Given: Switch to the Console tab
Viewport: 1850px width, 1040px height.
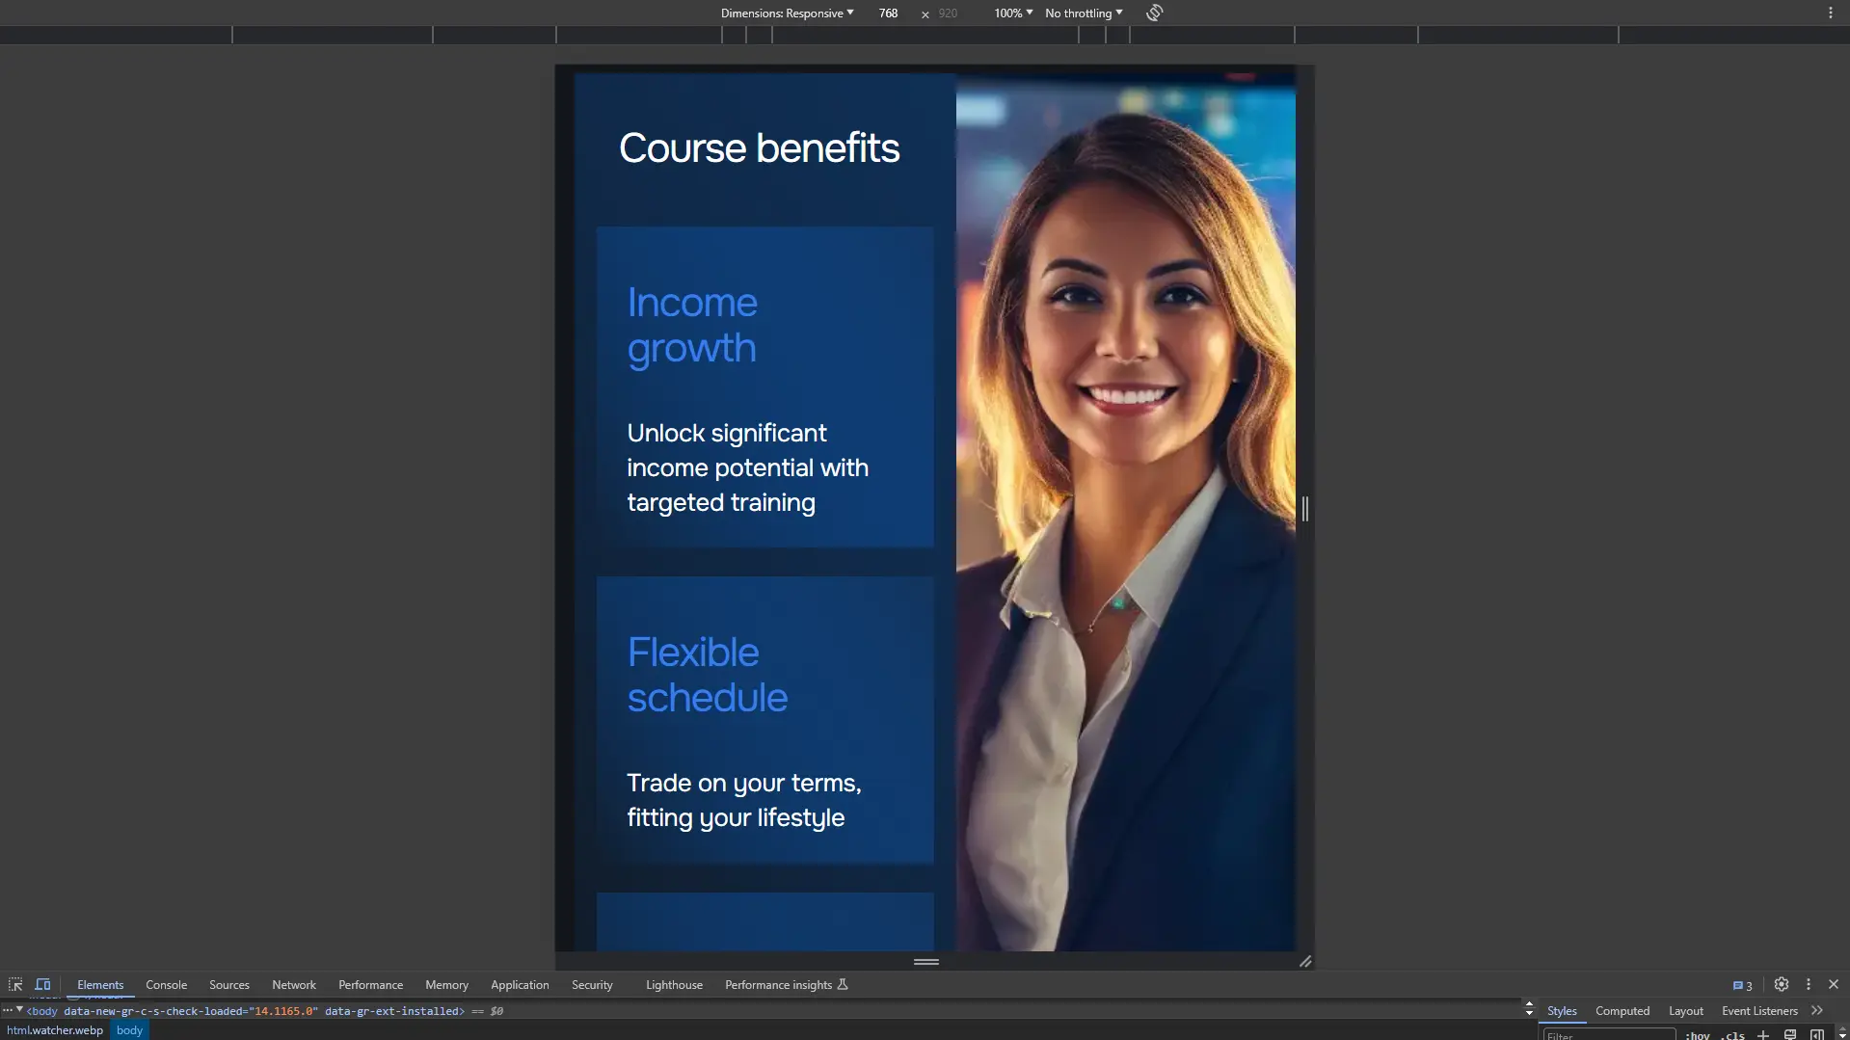Looking at the screenshot, I should coord(166,984).
